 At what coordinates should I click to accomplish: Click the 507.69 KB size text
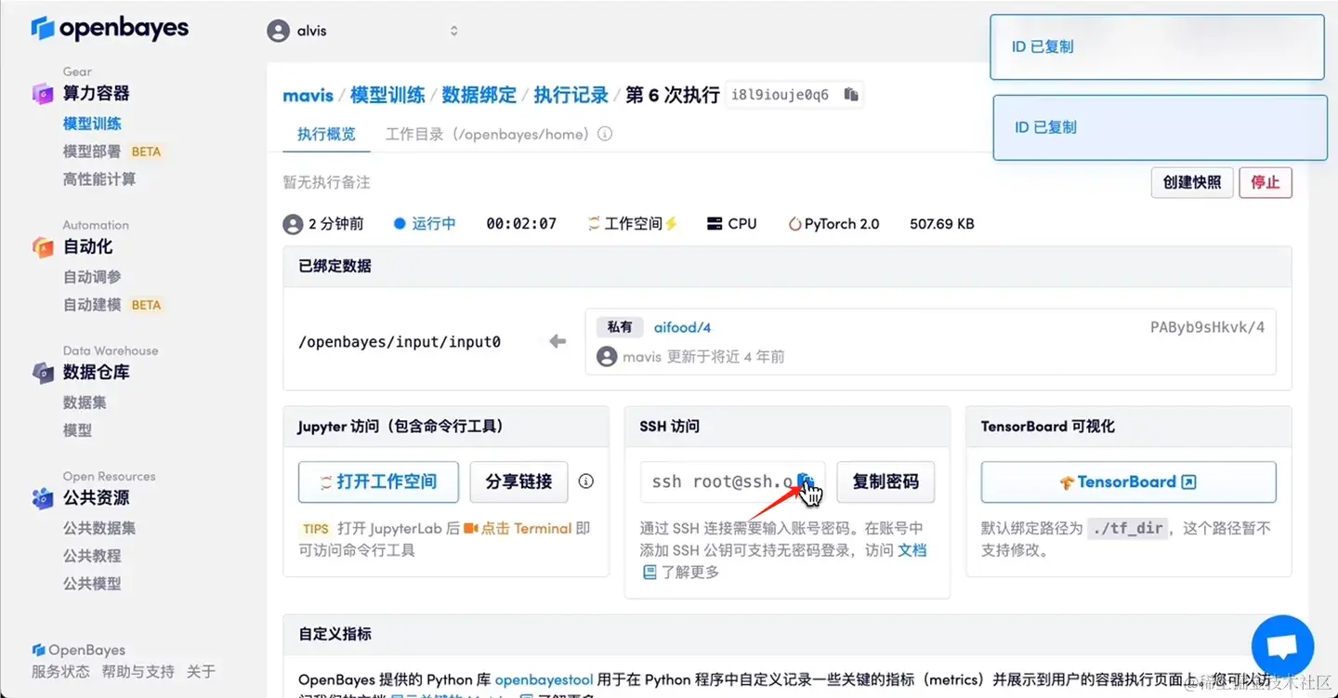942,224
